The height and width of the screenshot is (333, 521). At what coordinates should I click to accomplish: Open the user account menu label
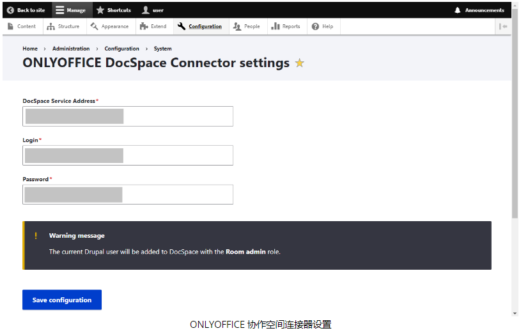pyautogui.click(x=158, y=10)
